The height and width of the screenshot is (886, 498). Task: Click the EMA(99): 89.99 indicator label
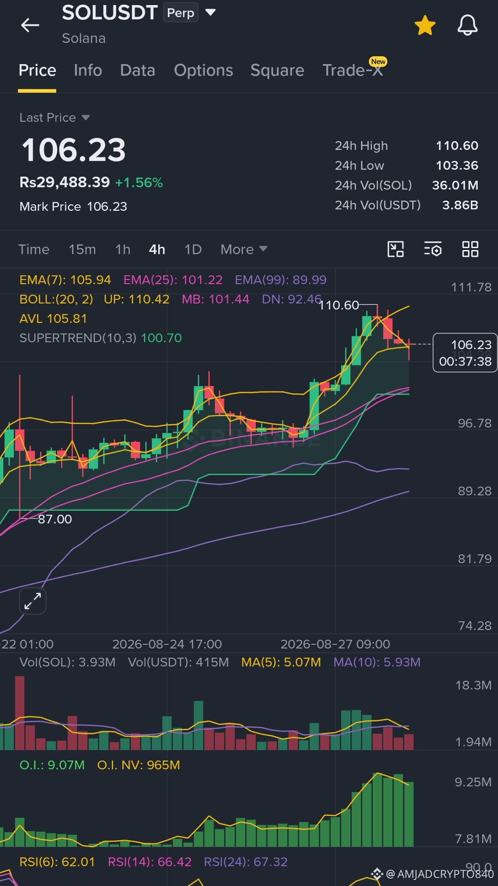[x=280, y=280]
